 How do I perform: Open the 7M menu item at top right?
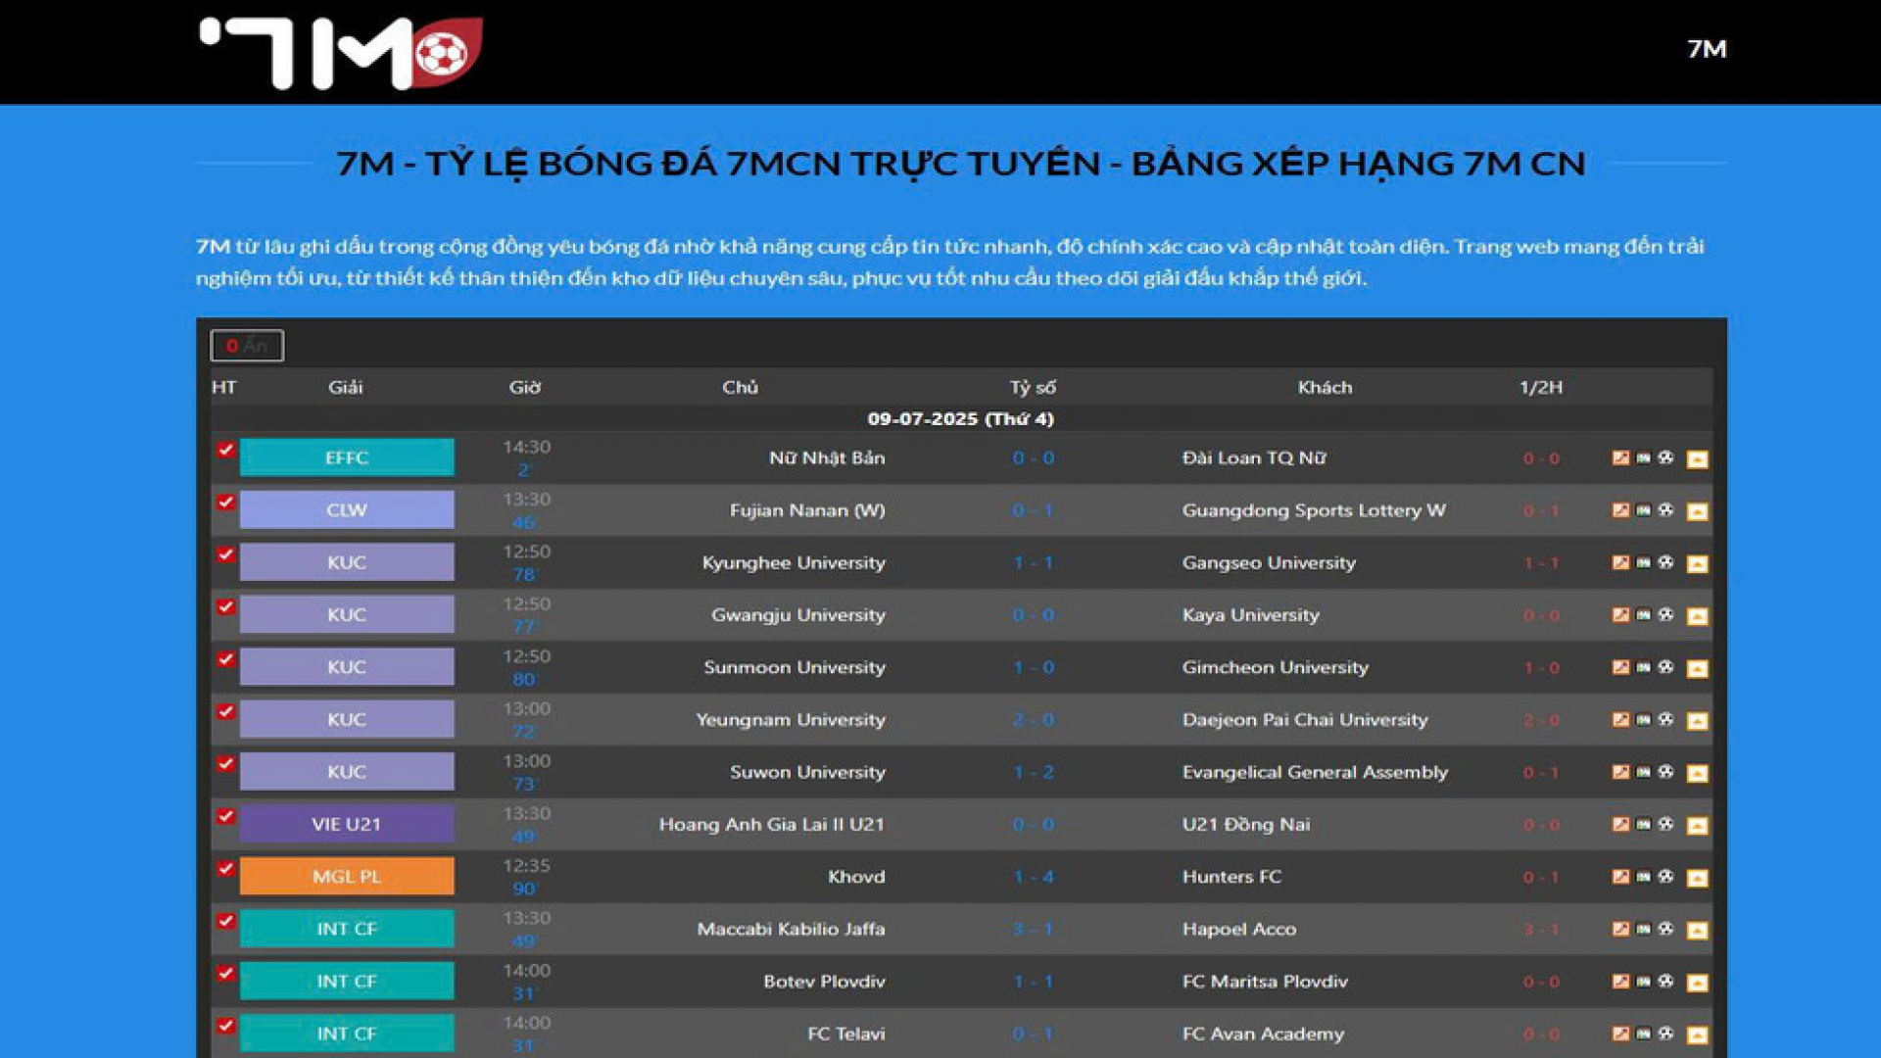point(1706,49)
